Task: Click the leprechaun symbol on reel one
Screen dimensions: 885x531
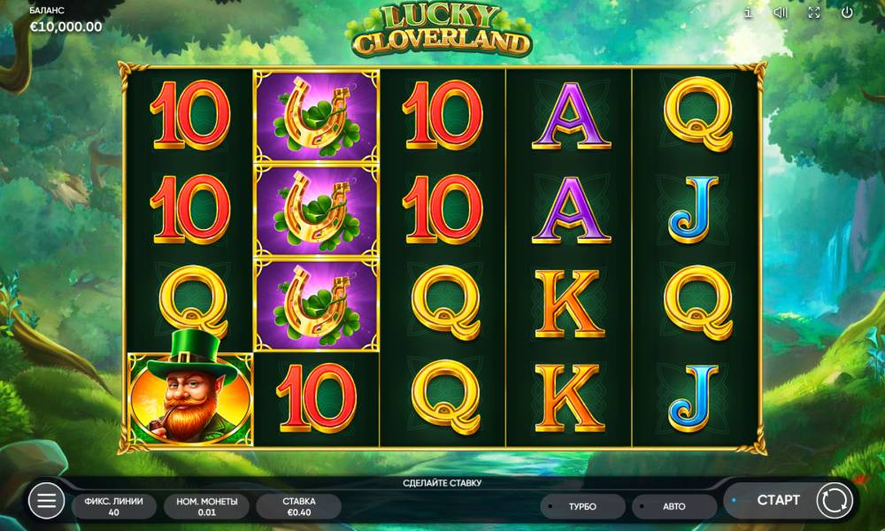Action: pyautogui.click(x=190, y=398)
